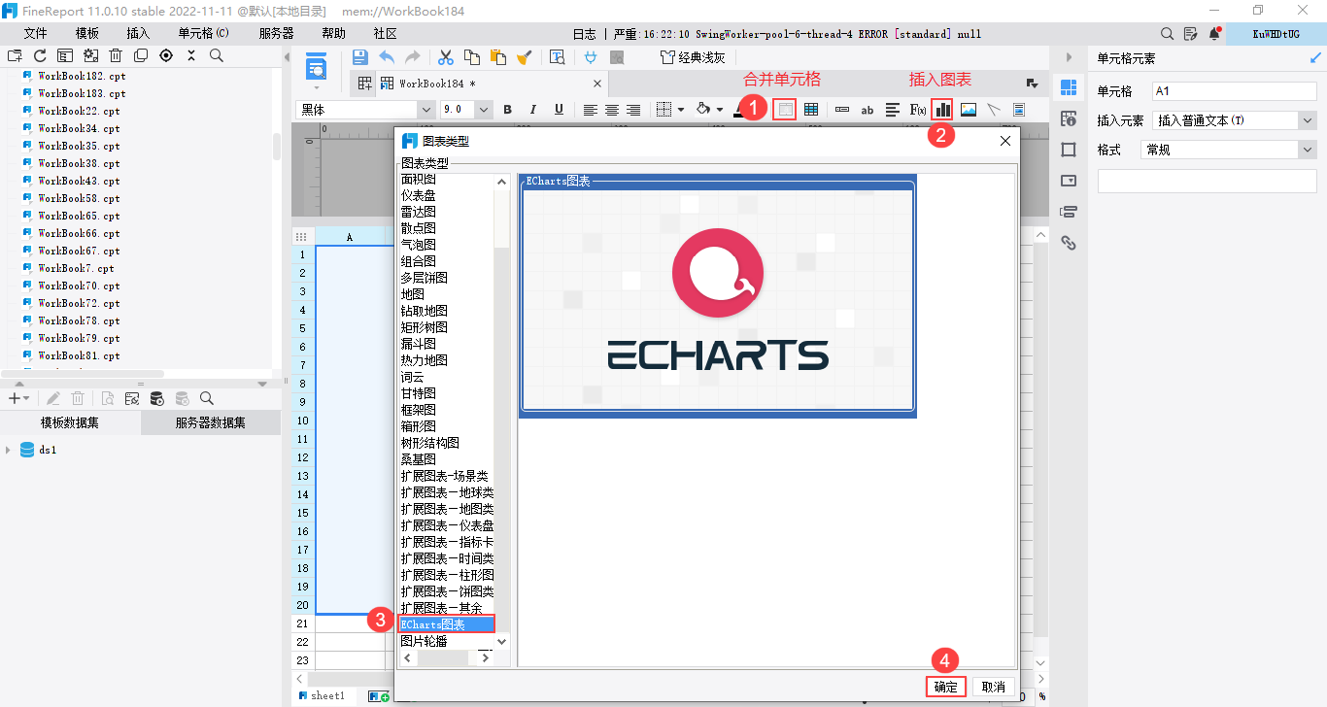1327x707 pixels.
Task: Toggle Italic text formatting
Action: tap(533, 110)
